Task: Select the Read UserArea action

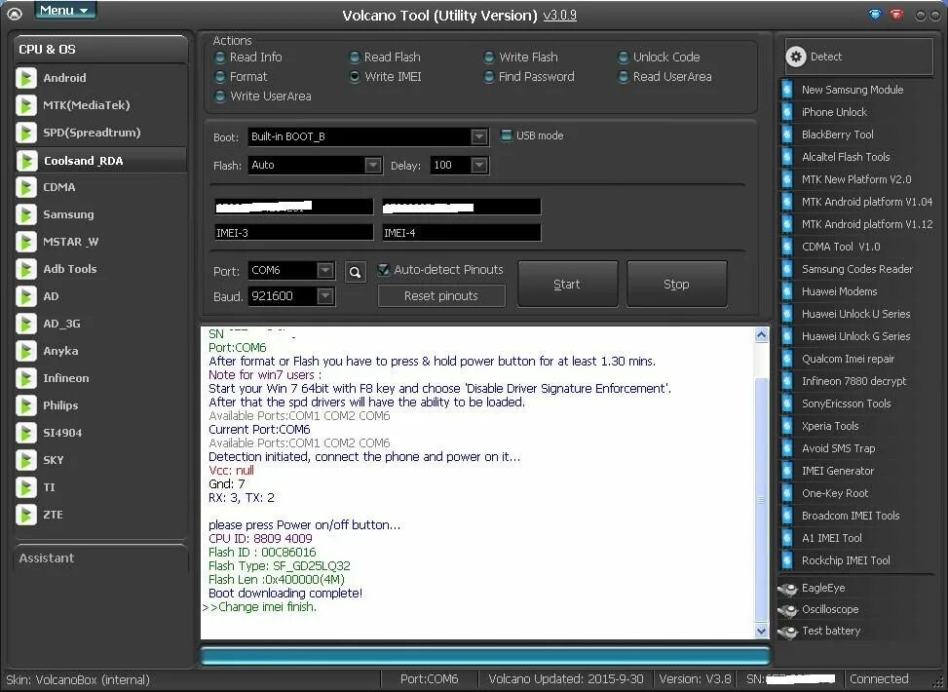Action: [624, 77]
